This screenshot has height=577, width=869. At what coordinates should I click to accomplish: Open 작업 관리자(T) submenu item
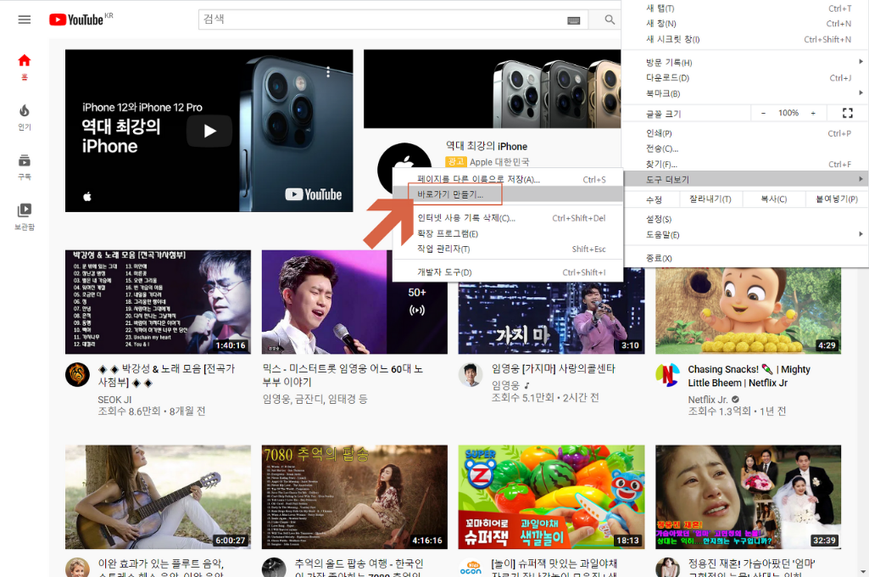(x=508, y=249)
